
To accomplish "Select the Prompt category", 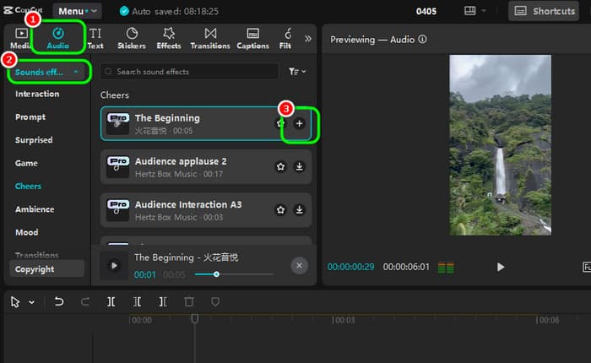I will 30,116.
